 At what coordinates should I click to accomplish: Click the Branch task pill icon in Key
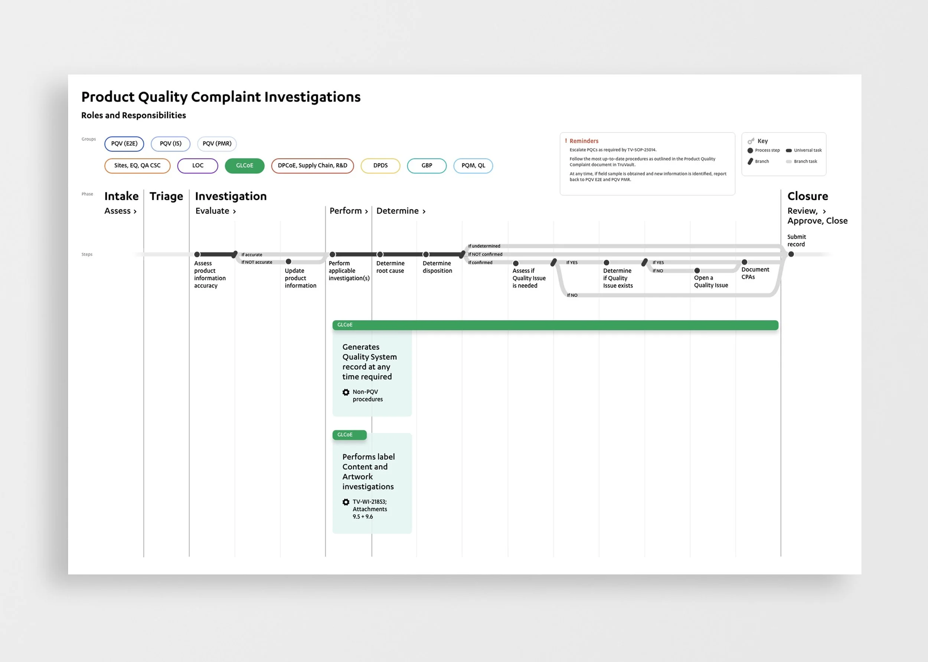tap(789, 162)
